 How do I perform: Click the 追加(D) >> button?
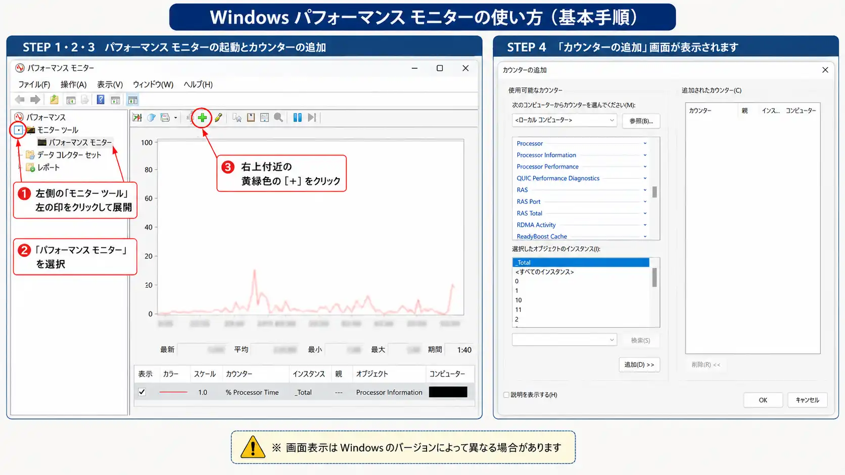click(x=639, y=364)
